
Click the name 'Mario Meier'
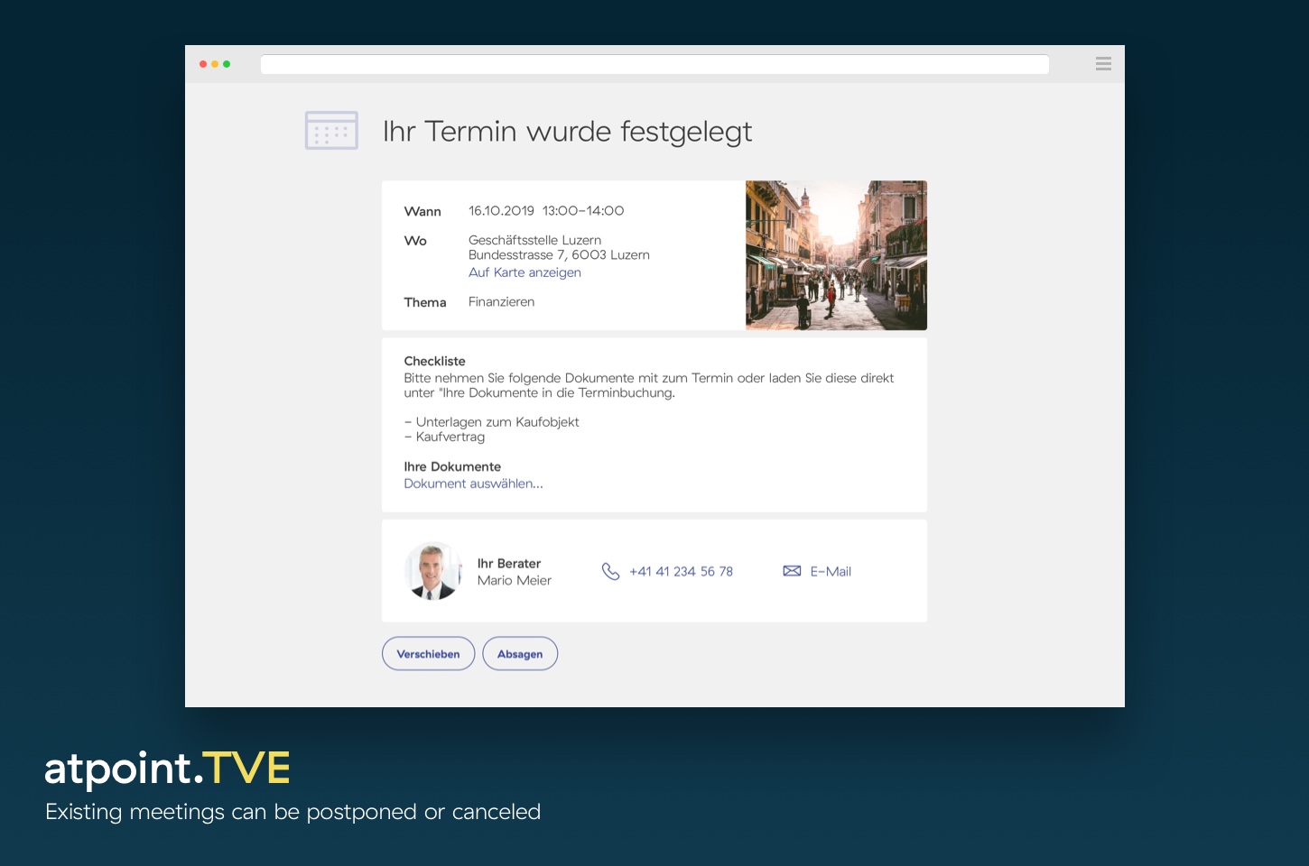(515, 580)
